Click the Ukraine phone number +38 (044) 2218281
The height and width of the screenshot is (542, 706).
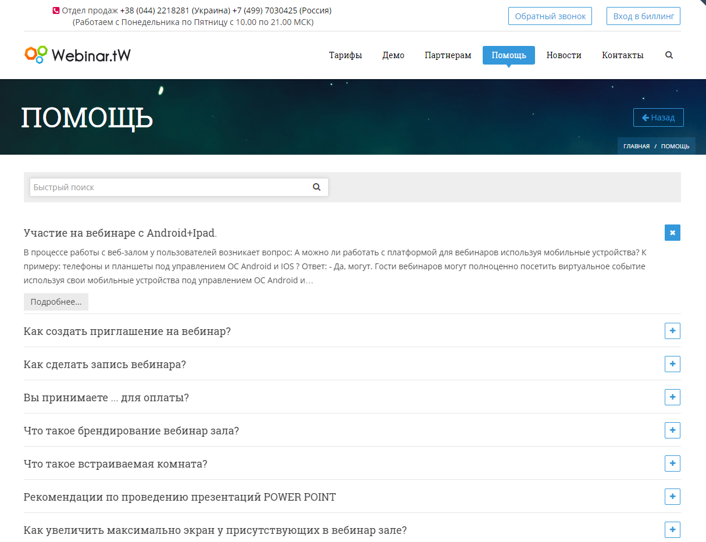coord(155,10)
